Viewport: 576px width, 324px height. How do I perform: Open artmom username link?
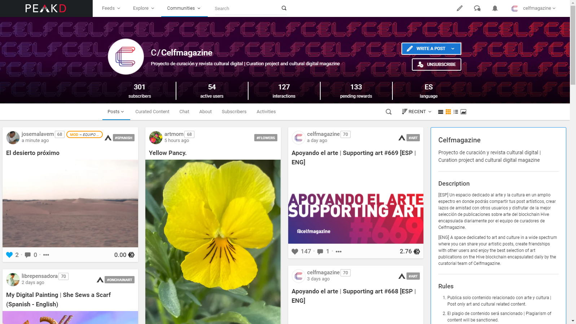pyautogui.click(x=174, y=134)
